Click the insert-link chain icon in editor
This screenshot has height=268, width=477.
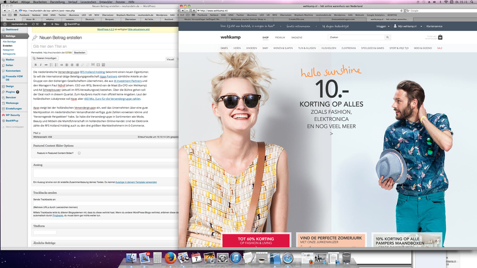click(x=83, y=65)
